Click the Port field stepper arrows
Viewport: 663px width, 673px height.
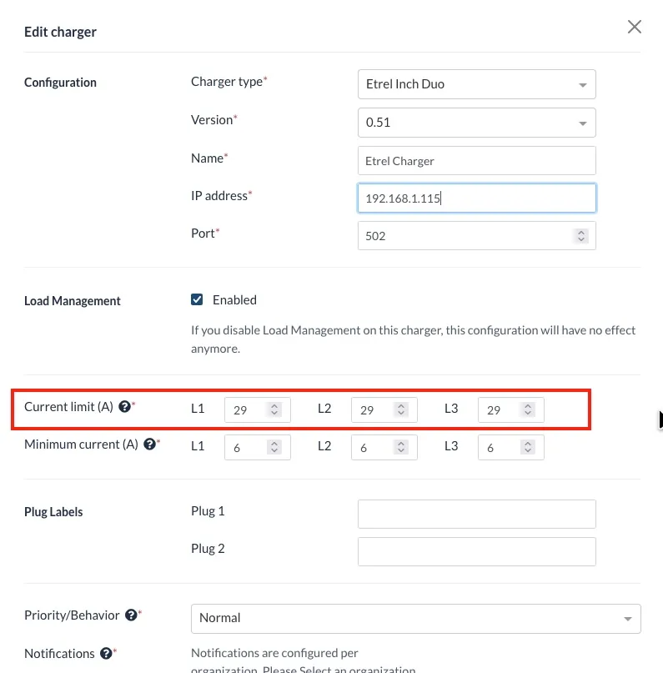pyautogui.click(x=581, y=236)
